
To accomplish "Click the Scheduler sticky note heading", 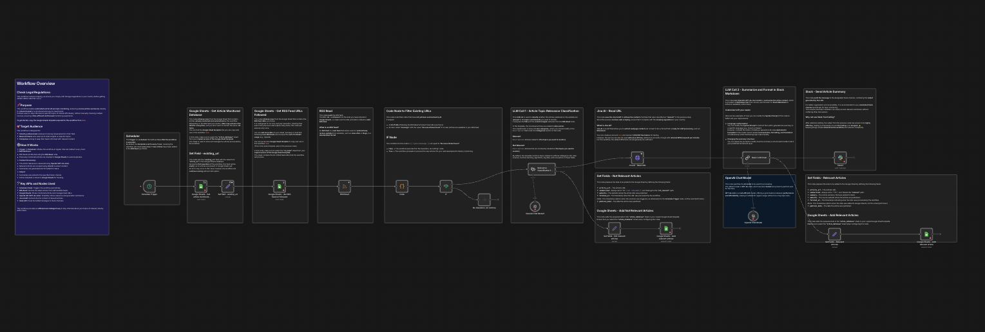I will (133, 136).
